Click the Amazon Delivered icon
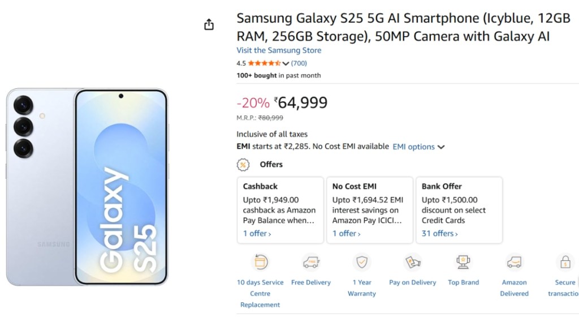This screenshot has height=326, width=579. pos(514,262)
